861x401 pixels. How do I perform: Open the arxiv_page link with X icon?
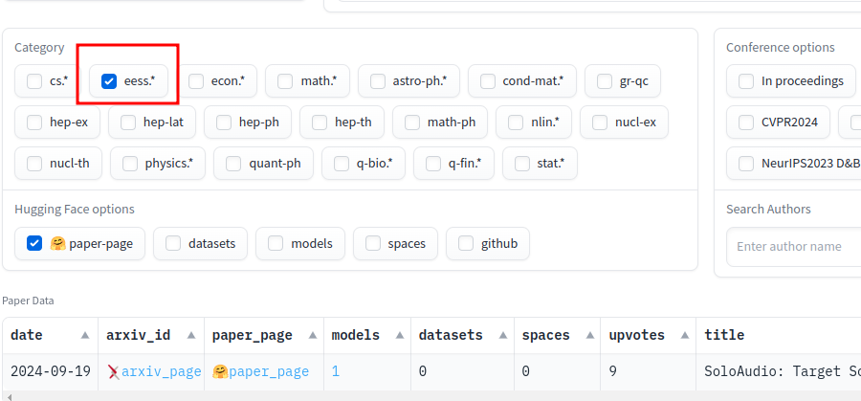tap(155, 372)
